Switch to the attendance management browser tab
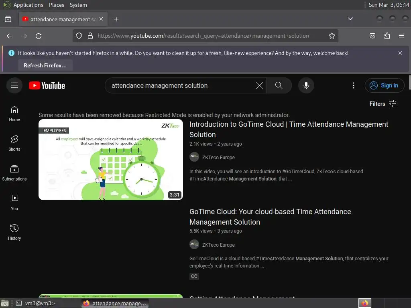This screenshot has height=308, width=411. click(x=63, y=19)
